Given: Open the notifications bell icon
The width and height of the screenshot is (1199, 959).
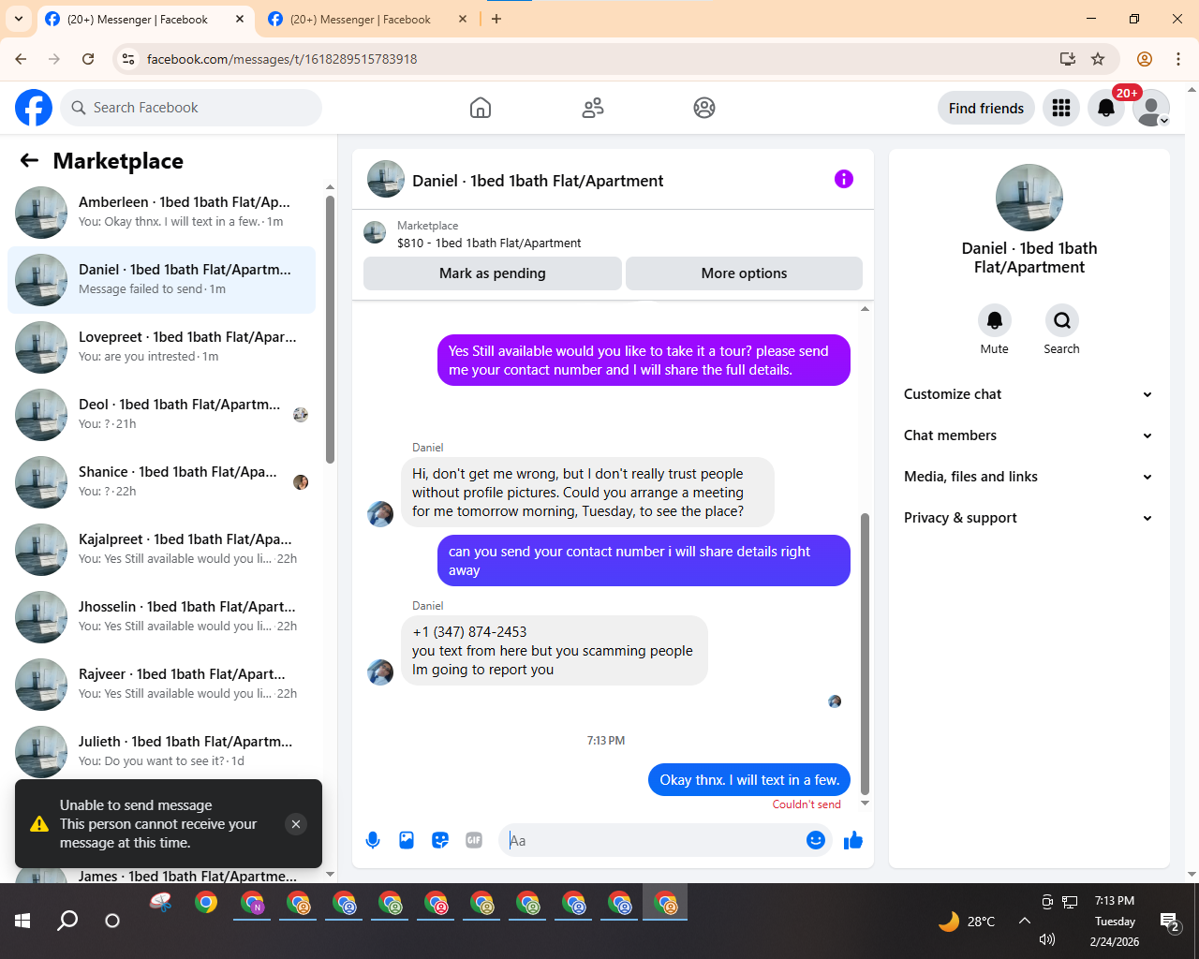Looking at the screenshot, I should tap(1106, 108).
